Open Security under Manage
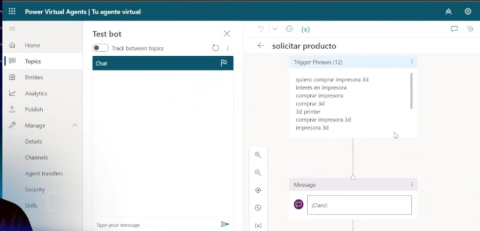The width and height of the screenshot is (480, 231). pos(35,189)
